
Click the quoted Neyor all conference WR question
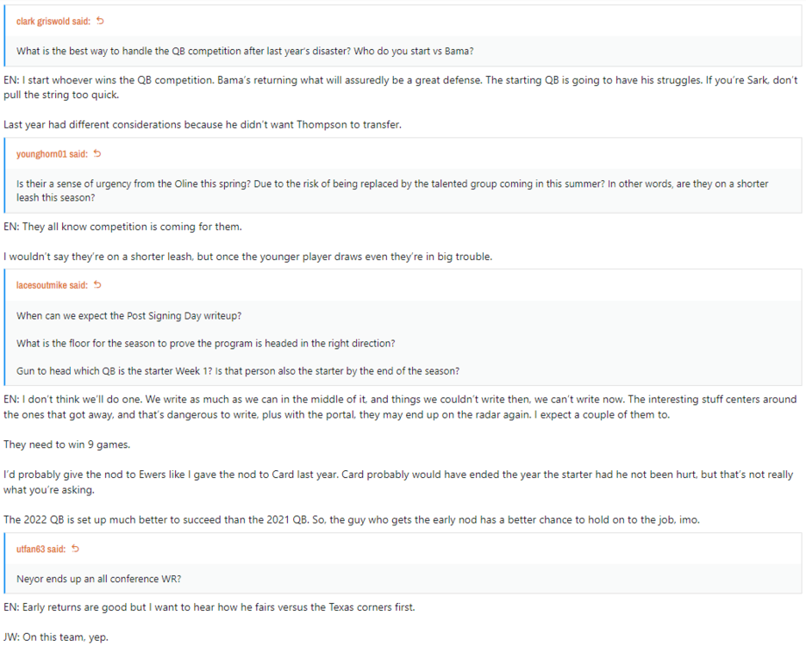(101, 579)
